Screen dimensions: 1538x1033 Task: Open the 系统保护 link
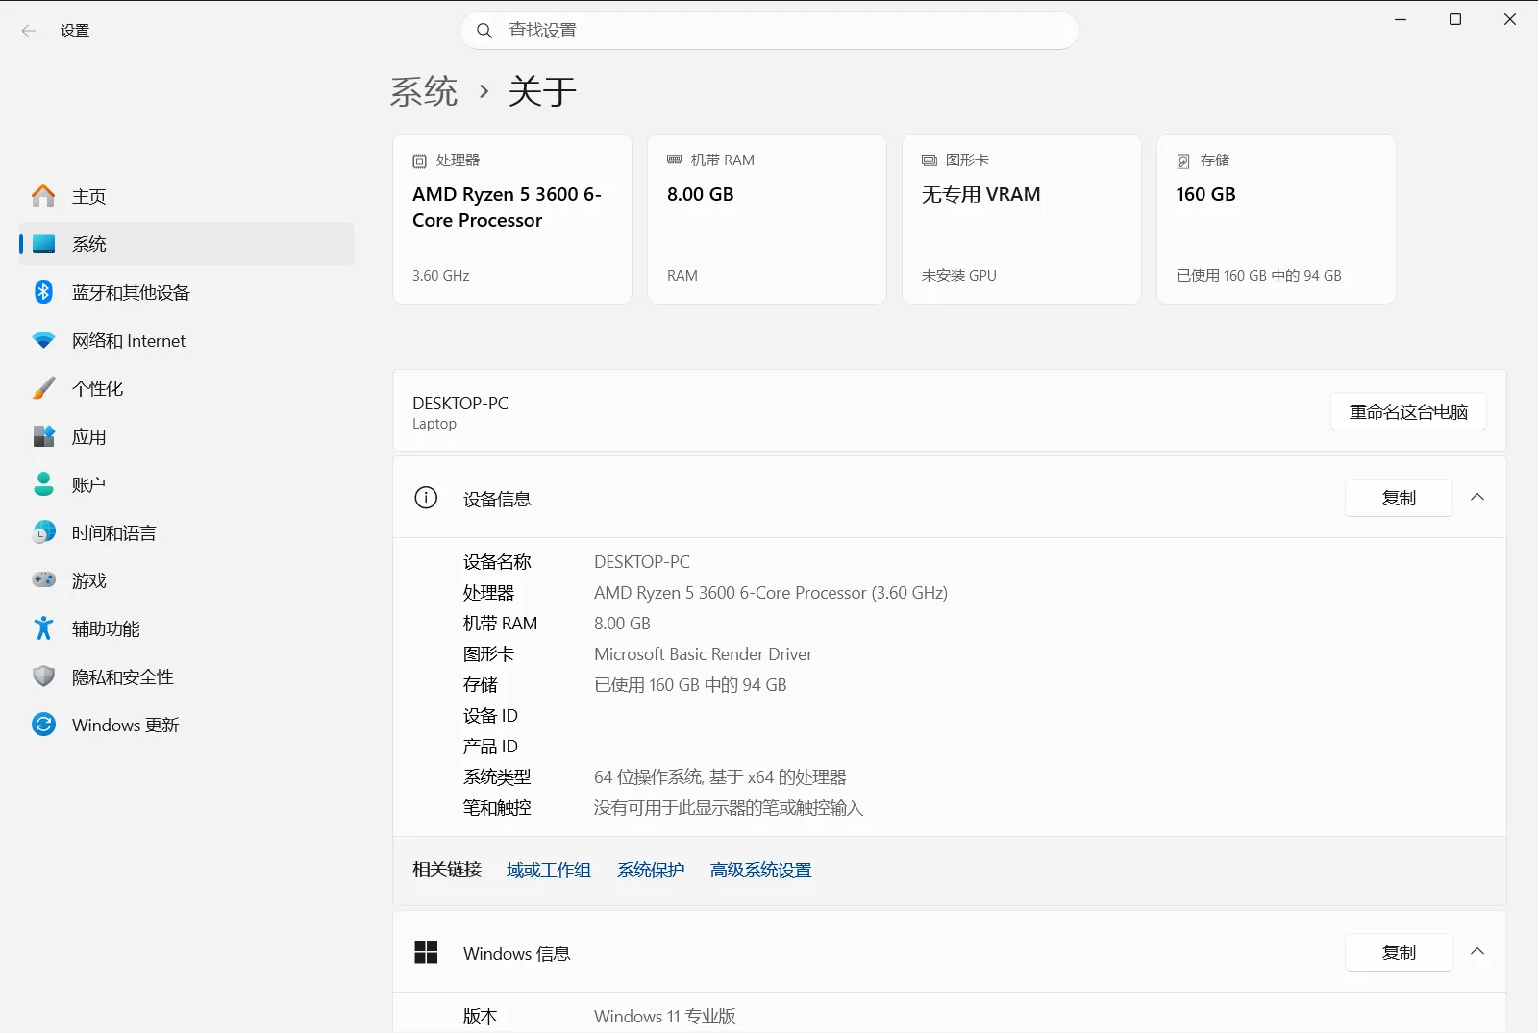(x=651, y=870)
